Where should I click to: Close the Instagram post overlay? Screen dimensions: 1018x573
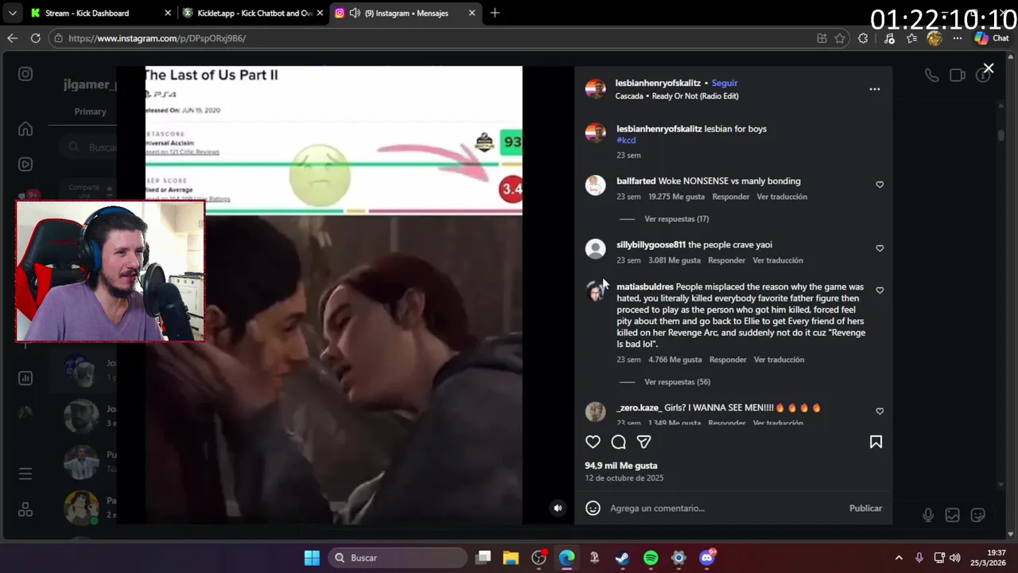(989, 68)
